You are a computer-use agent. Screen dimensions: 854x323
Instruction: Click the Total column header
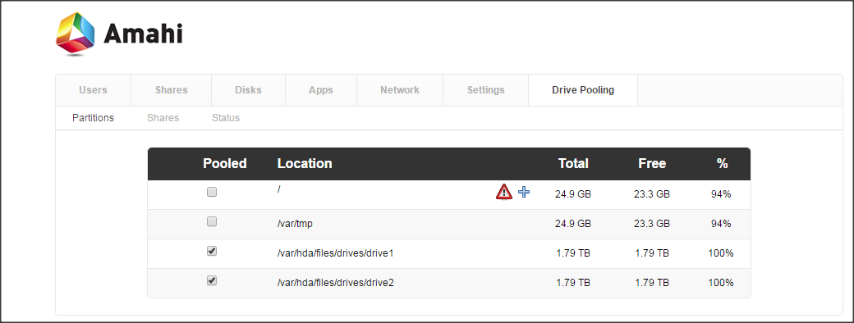(x=573, y=164)
